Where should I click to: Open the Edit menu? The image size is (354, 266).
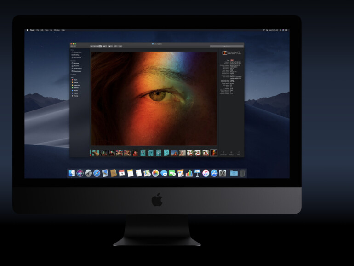click(42, 30)
